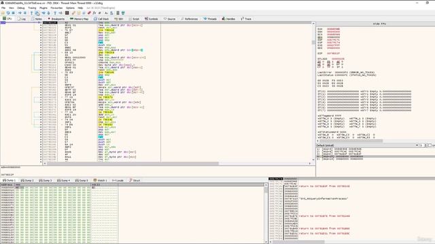Screen dimensions: 435x244
Task: Click the Hex column header in the dump
Action: [53, 184]
